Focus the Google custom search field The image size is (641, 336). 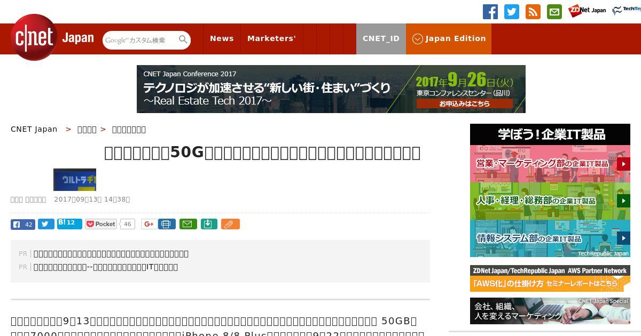point(140,40)
